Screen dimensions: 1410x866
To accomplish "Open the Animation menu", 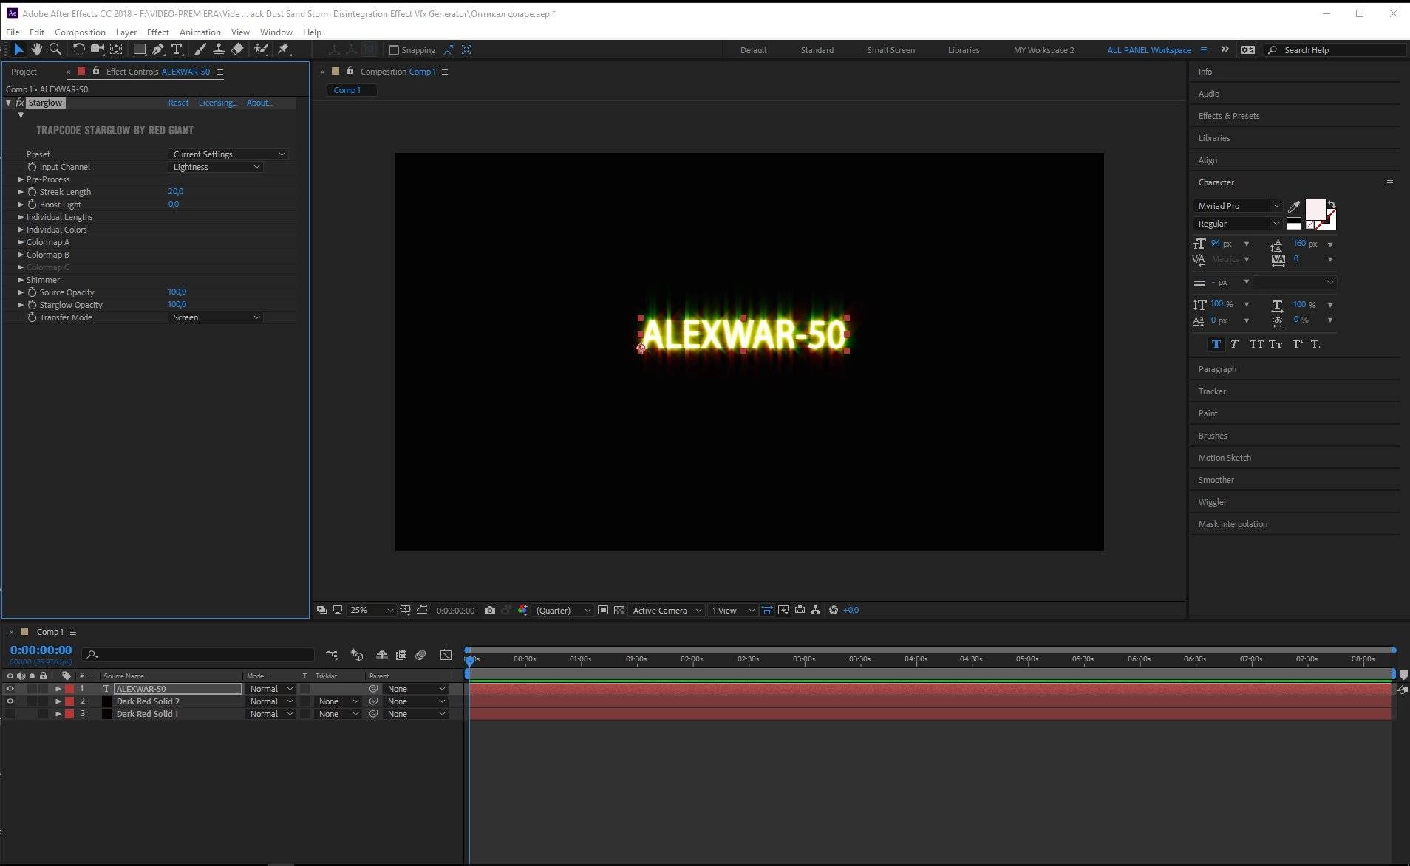I will [200, 32].
